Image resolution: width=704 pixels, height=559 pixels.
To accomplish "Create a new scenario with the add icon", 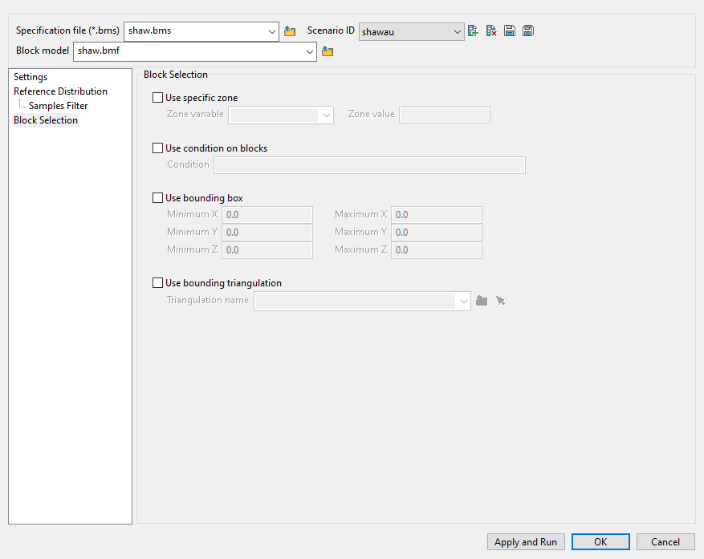I will (x=473, y=30).
